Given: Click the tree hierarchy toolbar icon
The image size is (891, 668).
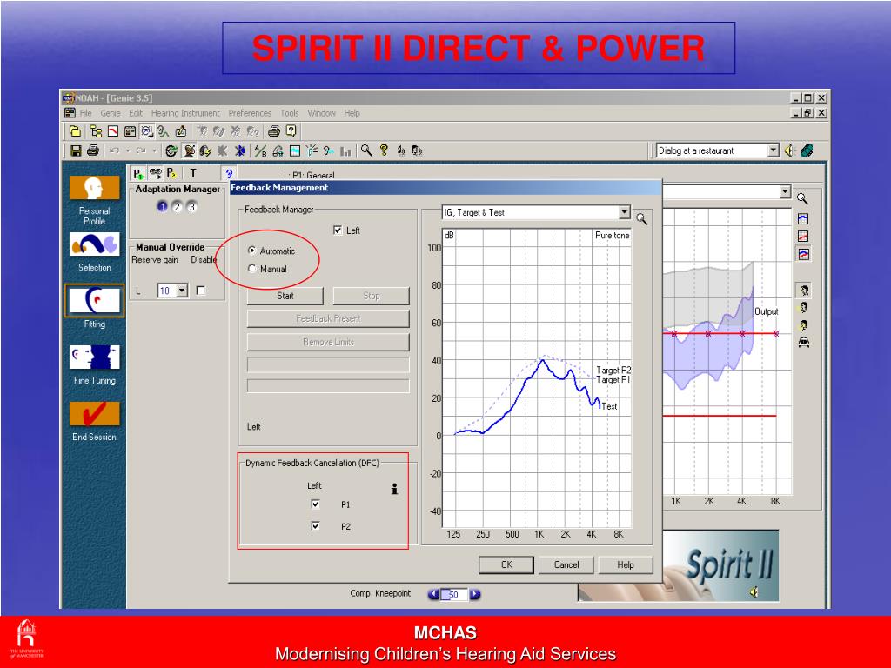Looking at the screenshot, I should point(96,131).
